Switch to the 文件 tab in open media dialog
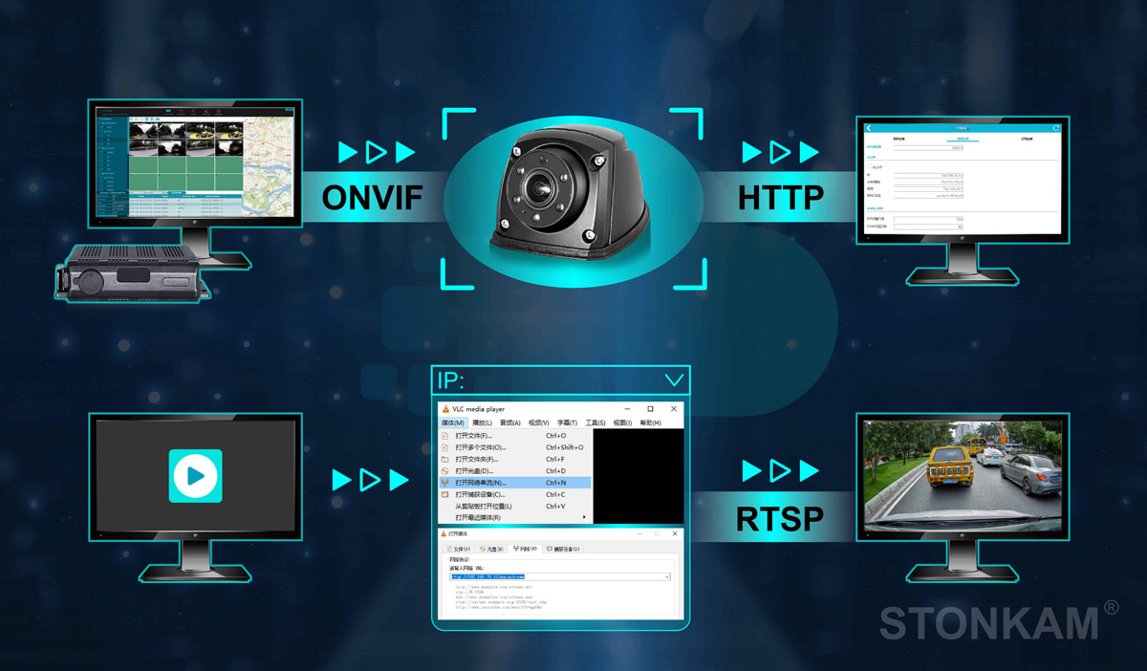The image size is (1147, 671). [x=460, y=550]
